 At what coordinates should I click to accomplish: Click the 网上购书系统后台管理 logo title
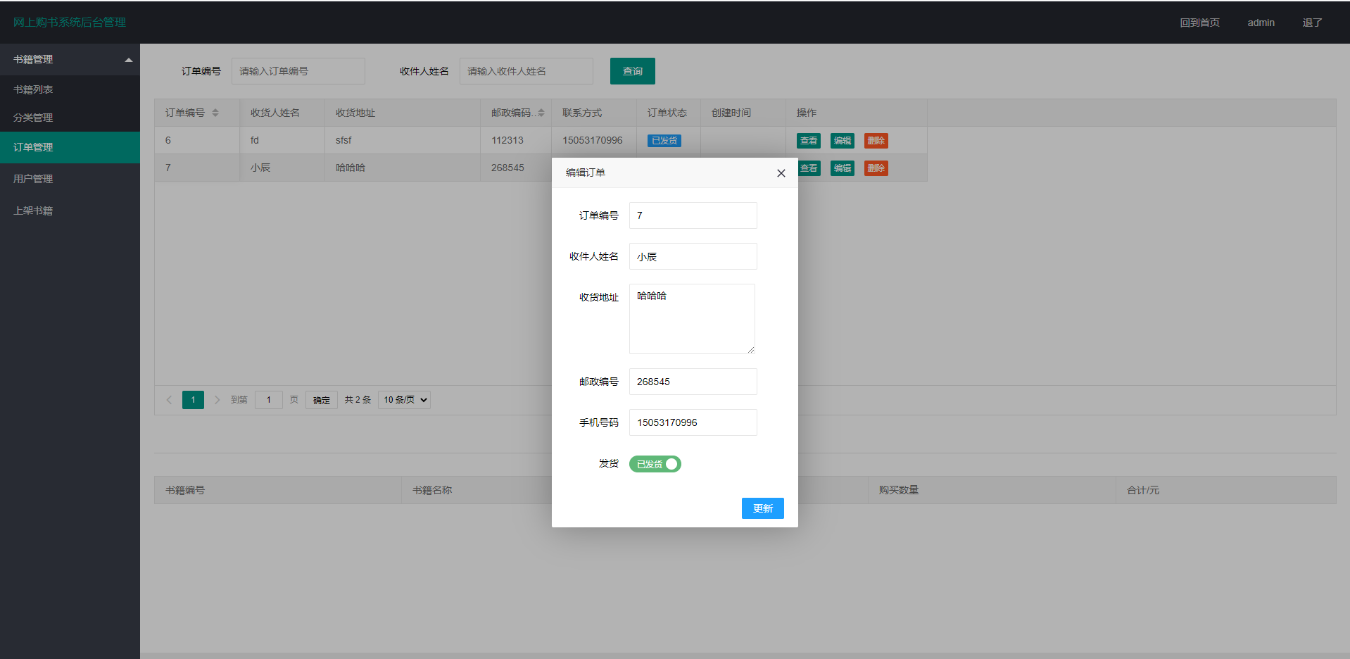tap(70, 23)
